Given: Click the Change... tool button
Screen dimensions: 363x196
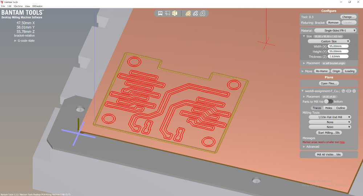Looking at the screenshot, I should coord(348,17).
